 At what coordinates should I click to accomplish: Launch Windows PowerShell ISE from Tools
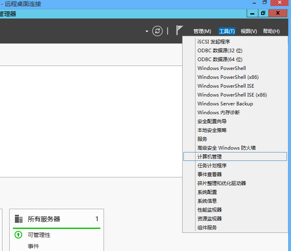pyautogui.click(x=226, y=86)
